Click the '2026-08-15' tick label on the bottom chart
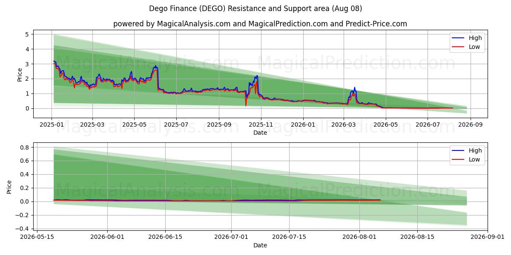Image resolution: width=511 pixels, height=255 pixels. point(417,237)
